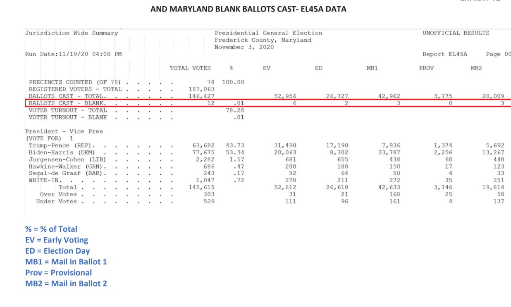Click blank ballots total value 12
The height and width of the screenshot is (307, 511).
click(211, 103)
